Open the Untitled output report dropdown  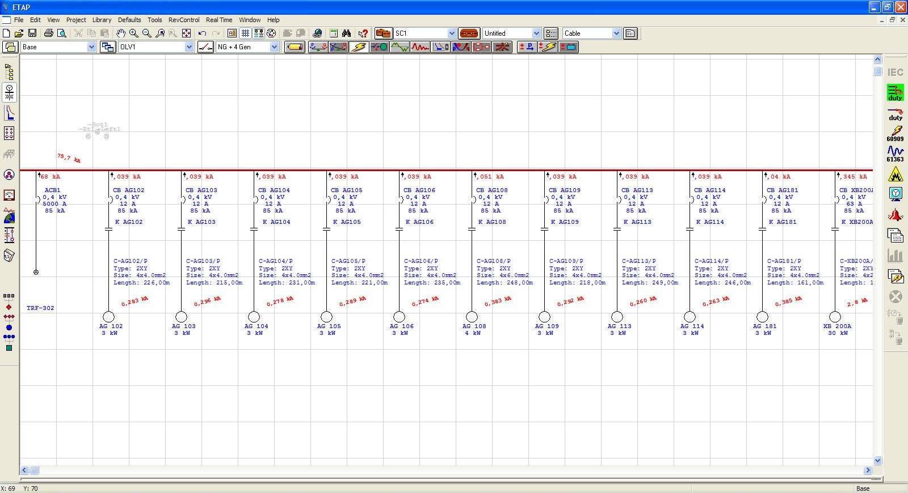pos(536,33)
